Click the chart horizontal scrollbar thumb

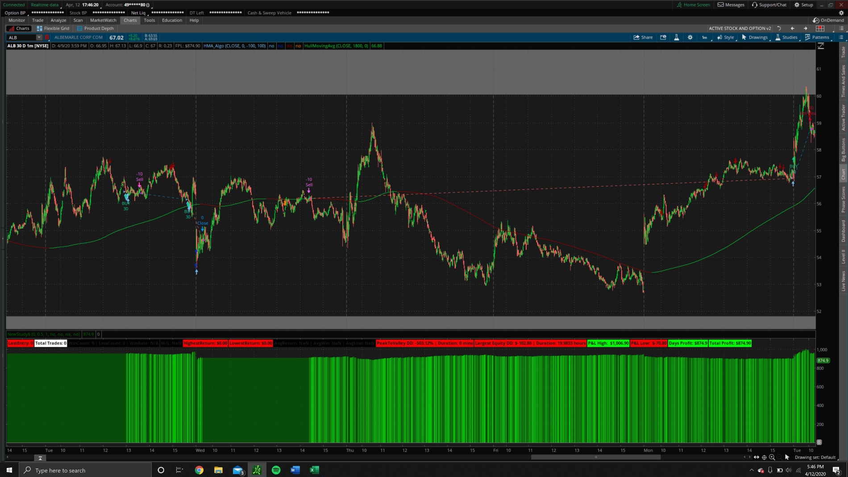[x=595, y=457]
